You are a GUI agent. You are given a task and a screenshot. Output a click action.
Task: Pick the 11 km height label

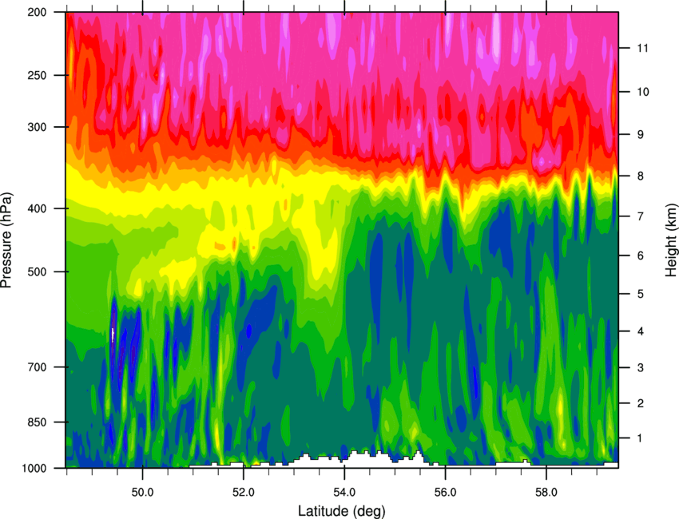tap(643, 48)
